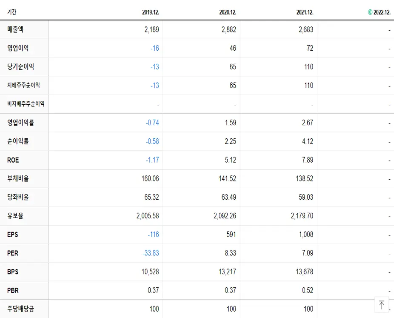Click the 순이익률 value -0.58
This screenshot has height=318, width=394.
click(152, 141)
